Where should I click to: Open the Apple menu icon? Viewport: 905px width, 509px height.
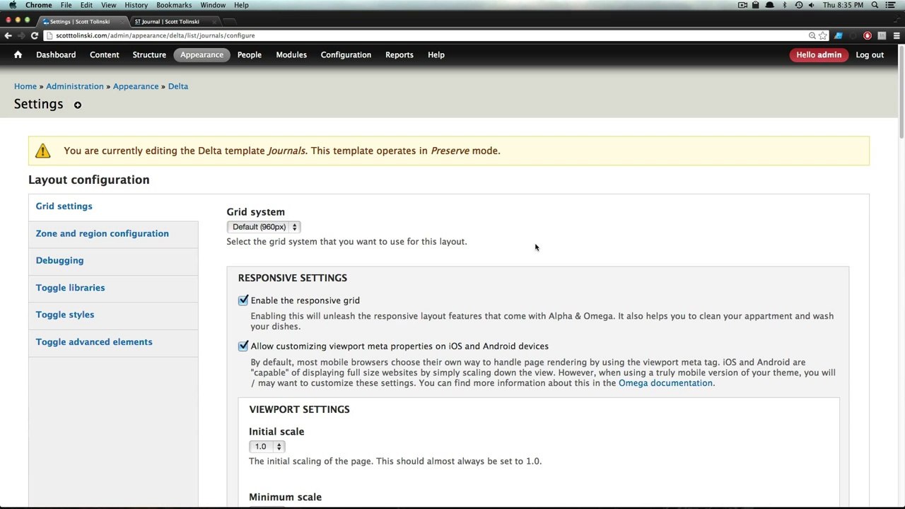[x=12, y=5]
